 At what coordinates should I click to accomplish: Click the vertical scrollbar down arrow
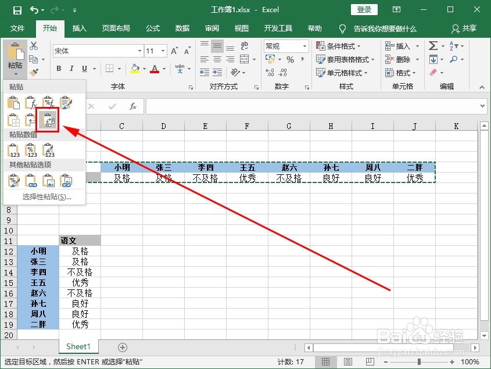tap(484, 335)
